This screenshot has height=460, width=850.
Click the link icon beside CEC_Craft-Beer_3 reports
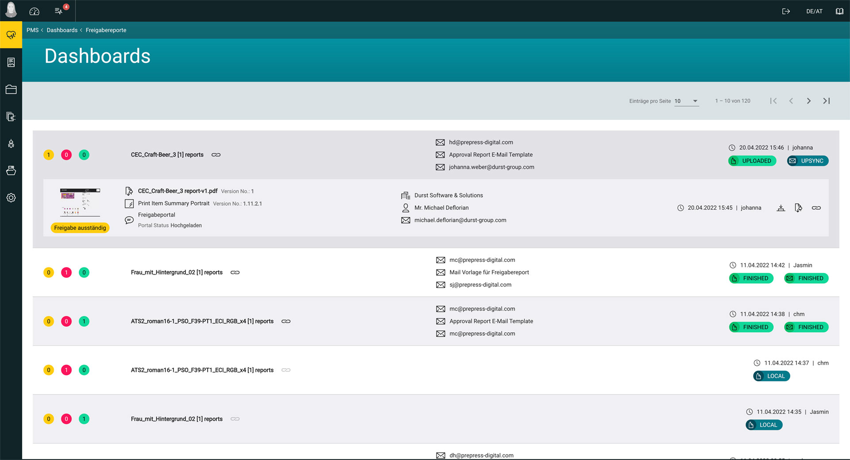pyautogui.click(x=216, y=155)
